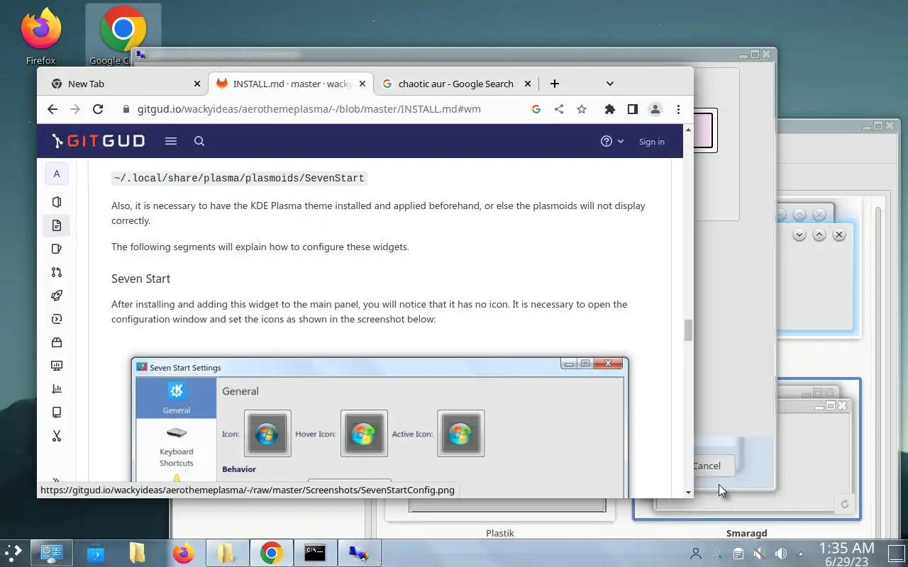Open Firefox from the taskbar
Viewport: 908px width, 567px height.
184,553
